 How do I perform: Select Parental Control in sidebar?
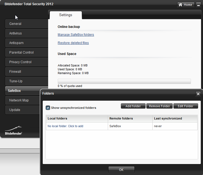[x=27, y=52]
